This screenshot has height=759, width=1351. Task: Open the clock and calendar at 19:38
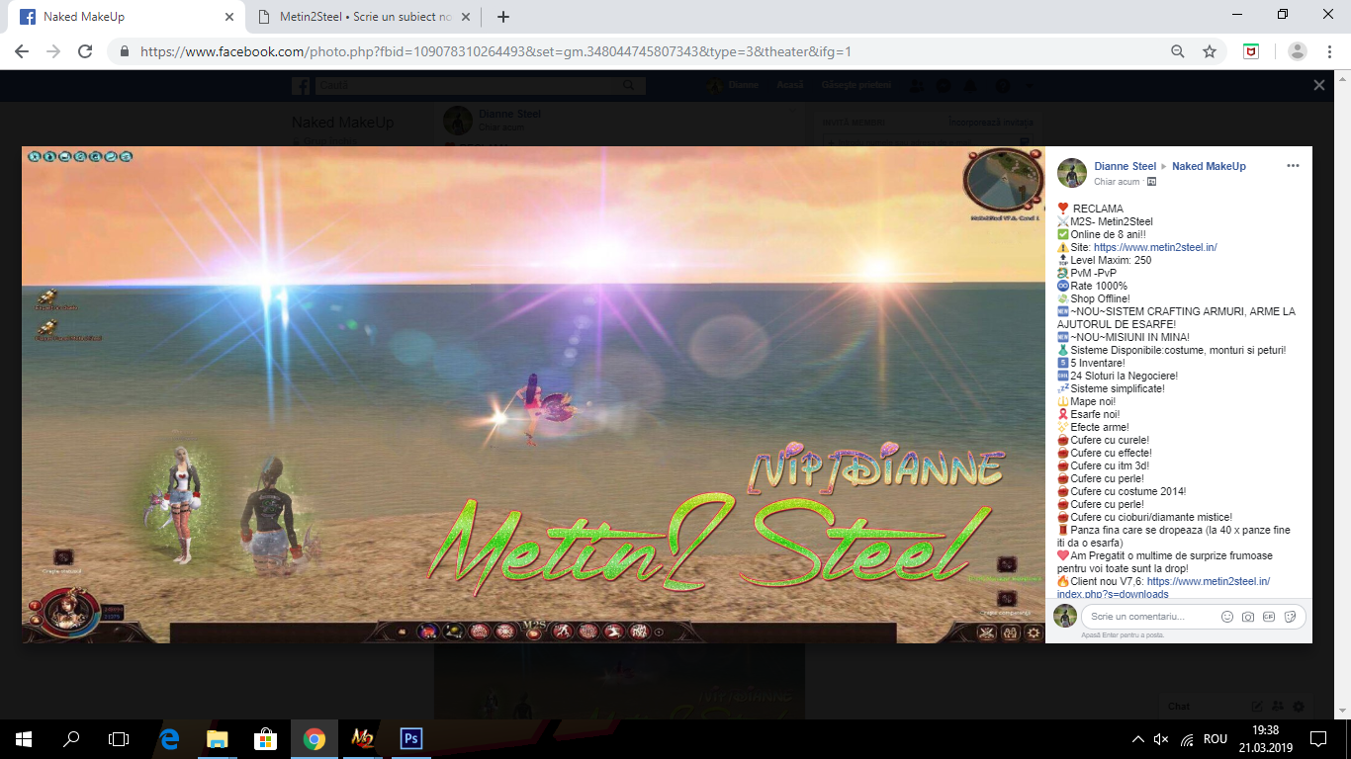1264,739
